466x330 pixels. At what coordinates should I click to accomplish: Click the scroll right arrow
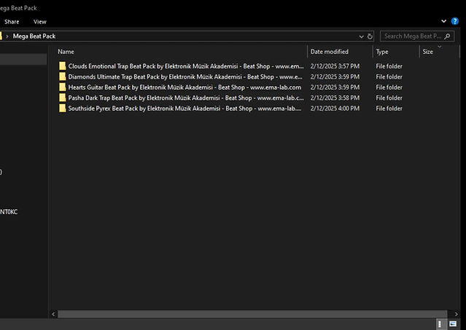457,314
